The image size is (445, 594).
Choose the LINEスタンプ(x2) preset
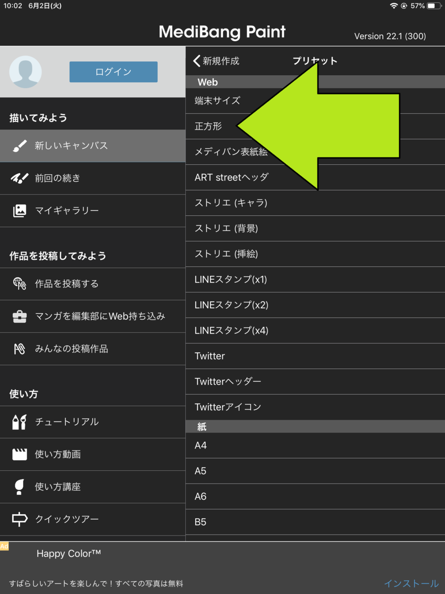(315, 305)
